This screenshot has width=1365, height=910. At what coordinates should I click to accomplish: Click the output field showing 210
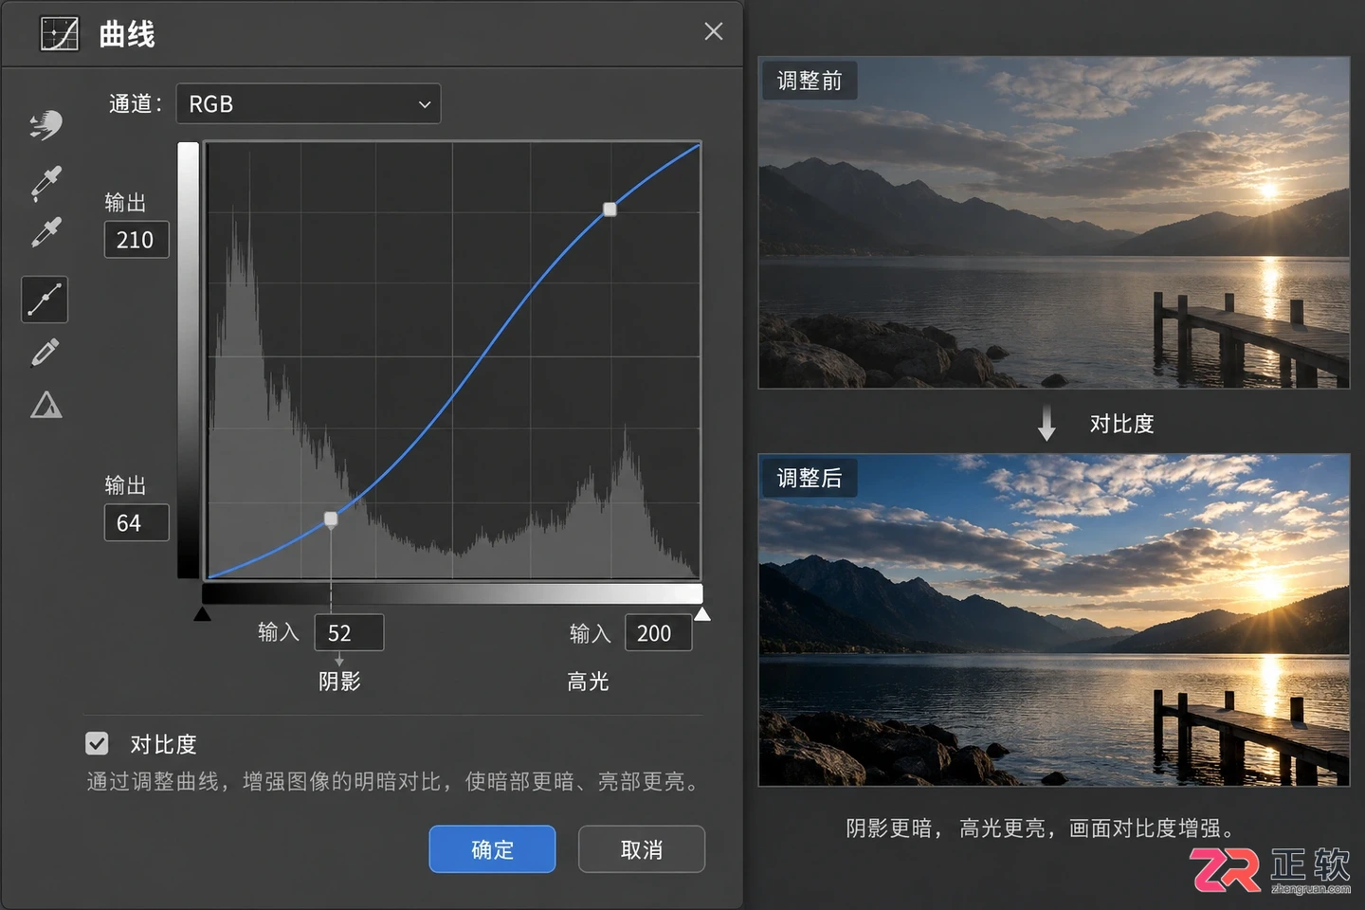coord(136,240)
